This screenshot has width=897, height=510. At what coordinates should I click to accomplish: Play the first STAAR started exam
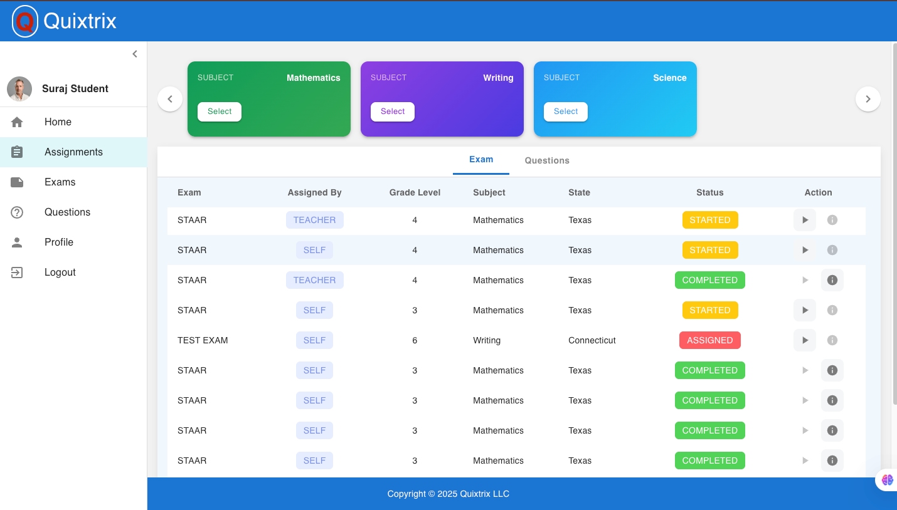click(x=805, y=220)
